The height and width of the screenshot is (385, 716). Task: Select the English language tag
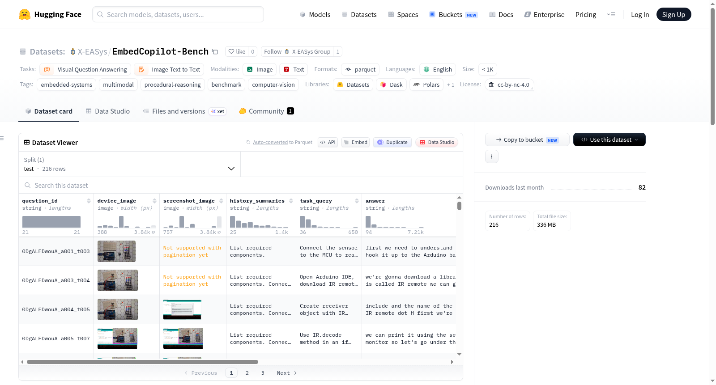[438, 69]
